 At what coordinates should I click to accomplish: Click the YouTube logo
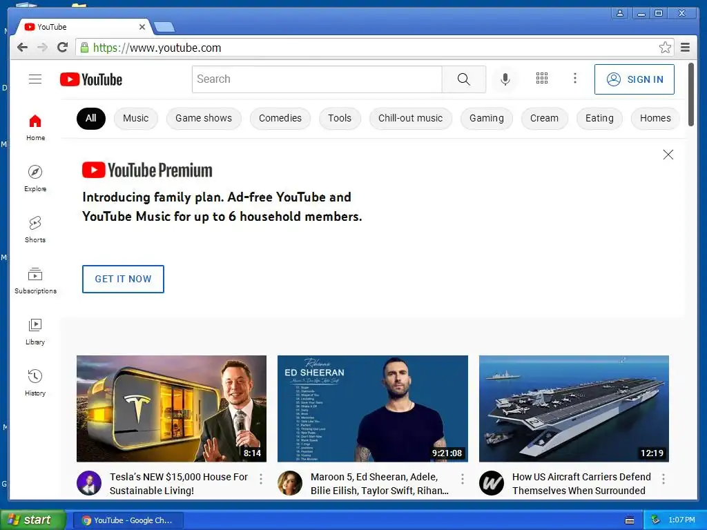(91, 79)
